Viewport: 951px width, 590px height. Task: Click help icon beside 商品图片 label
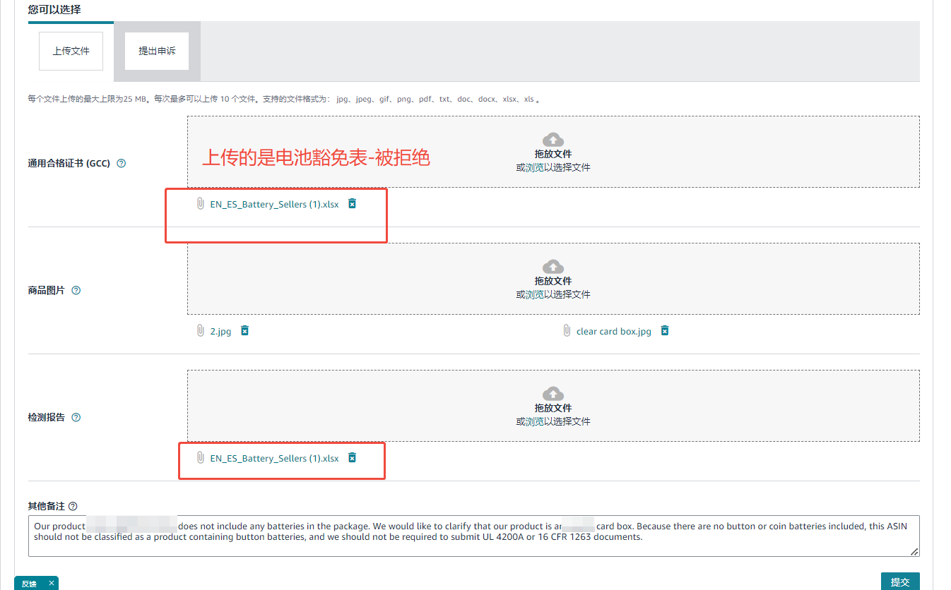[x=76, y=290]
